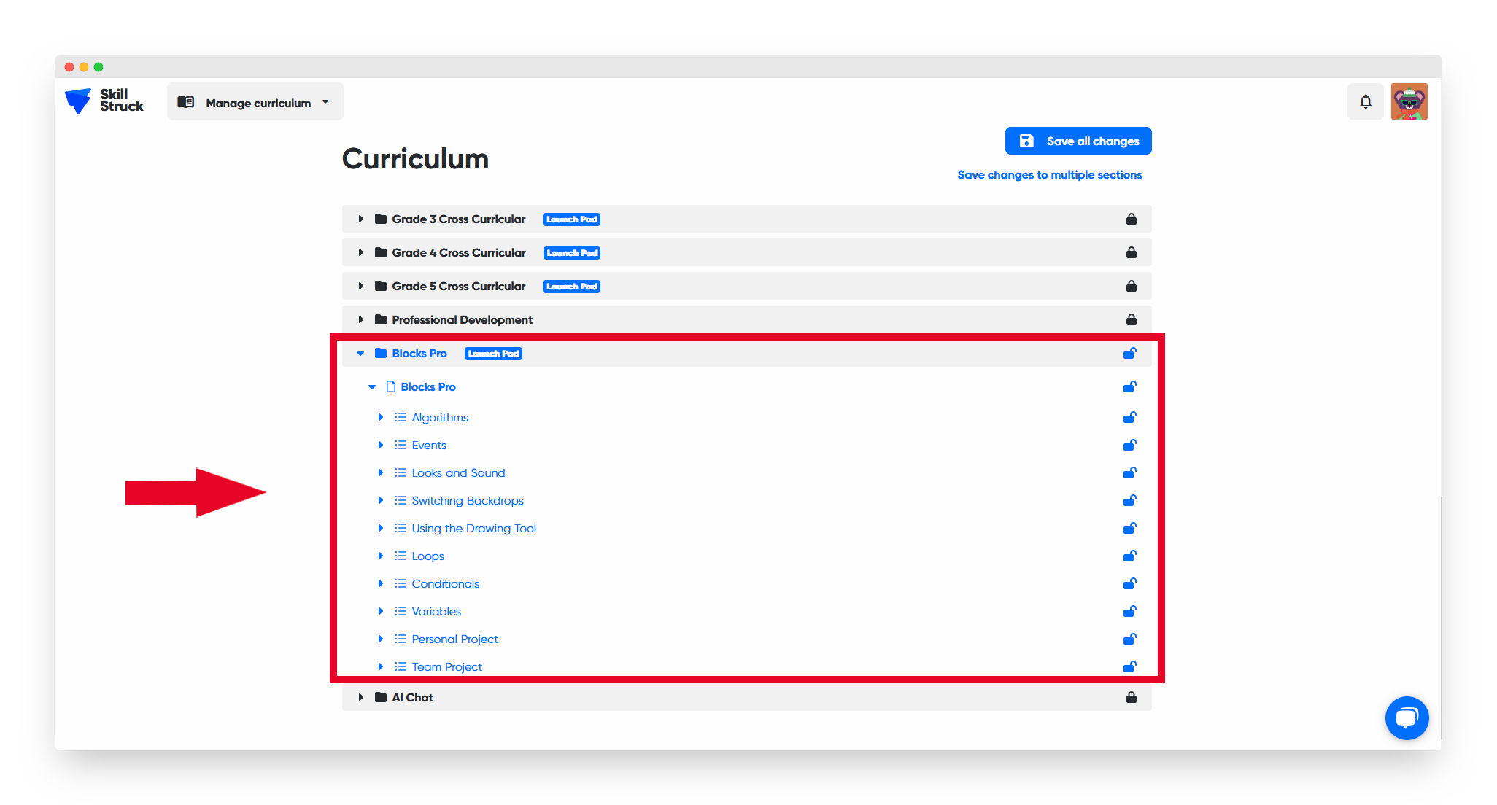Image resolution: width=1497 pixels, height=805 pixels.
Task: Expand the Grade 5 Cross Curricular folder
Action: [360, 287]
